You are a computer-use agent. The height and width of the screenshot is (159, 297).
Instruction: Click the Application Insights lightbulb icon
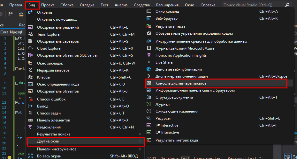coord(149,55)
